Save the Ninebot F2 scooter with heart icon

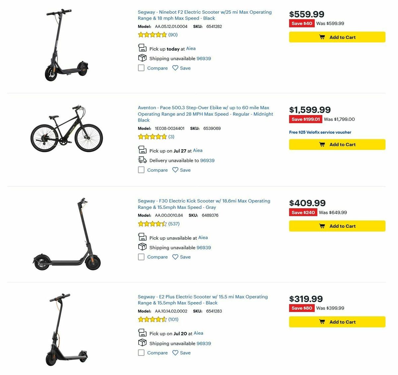click(x=175, y=68)
